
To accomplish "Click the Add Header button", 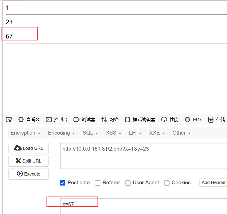I will click(213, 183).
